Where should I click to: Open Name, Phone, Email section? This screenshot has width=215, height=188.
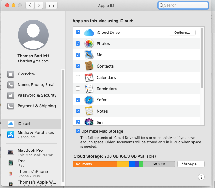(x=31, y=85)
